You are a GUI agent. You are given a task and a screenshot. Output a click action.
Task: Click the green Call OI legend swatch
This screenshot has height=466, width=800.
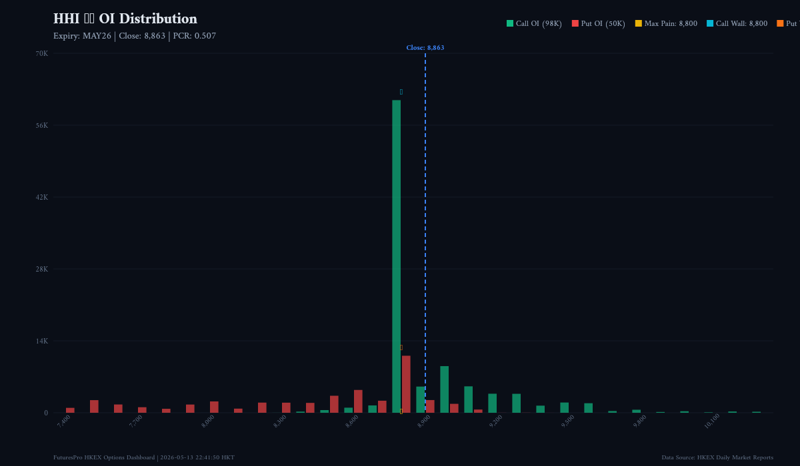510,23
